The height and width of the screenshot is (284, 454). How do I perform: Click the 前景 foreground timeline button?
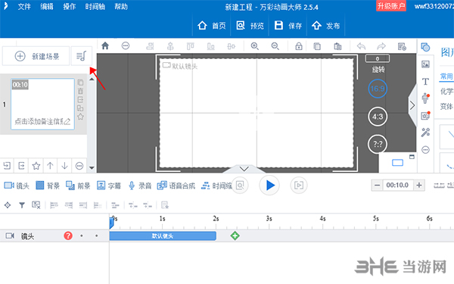[78, 186]
